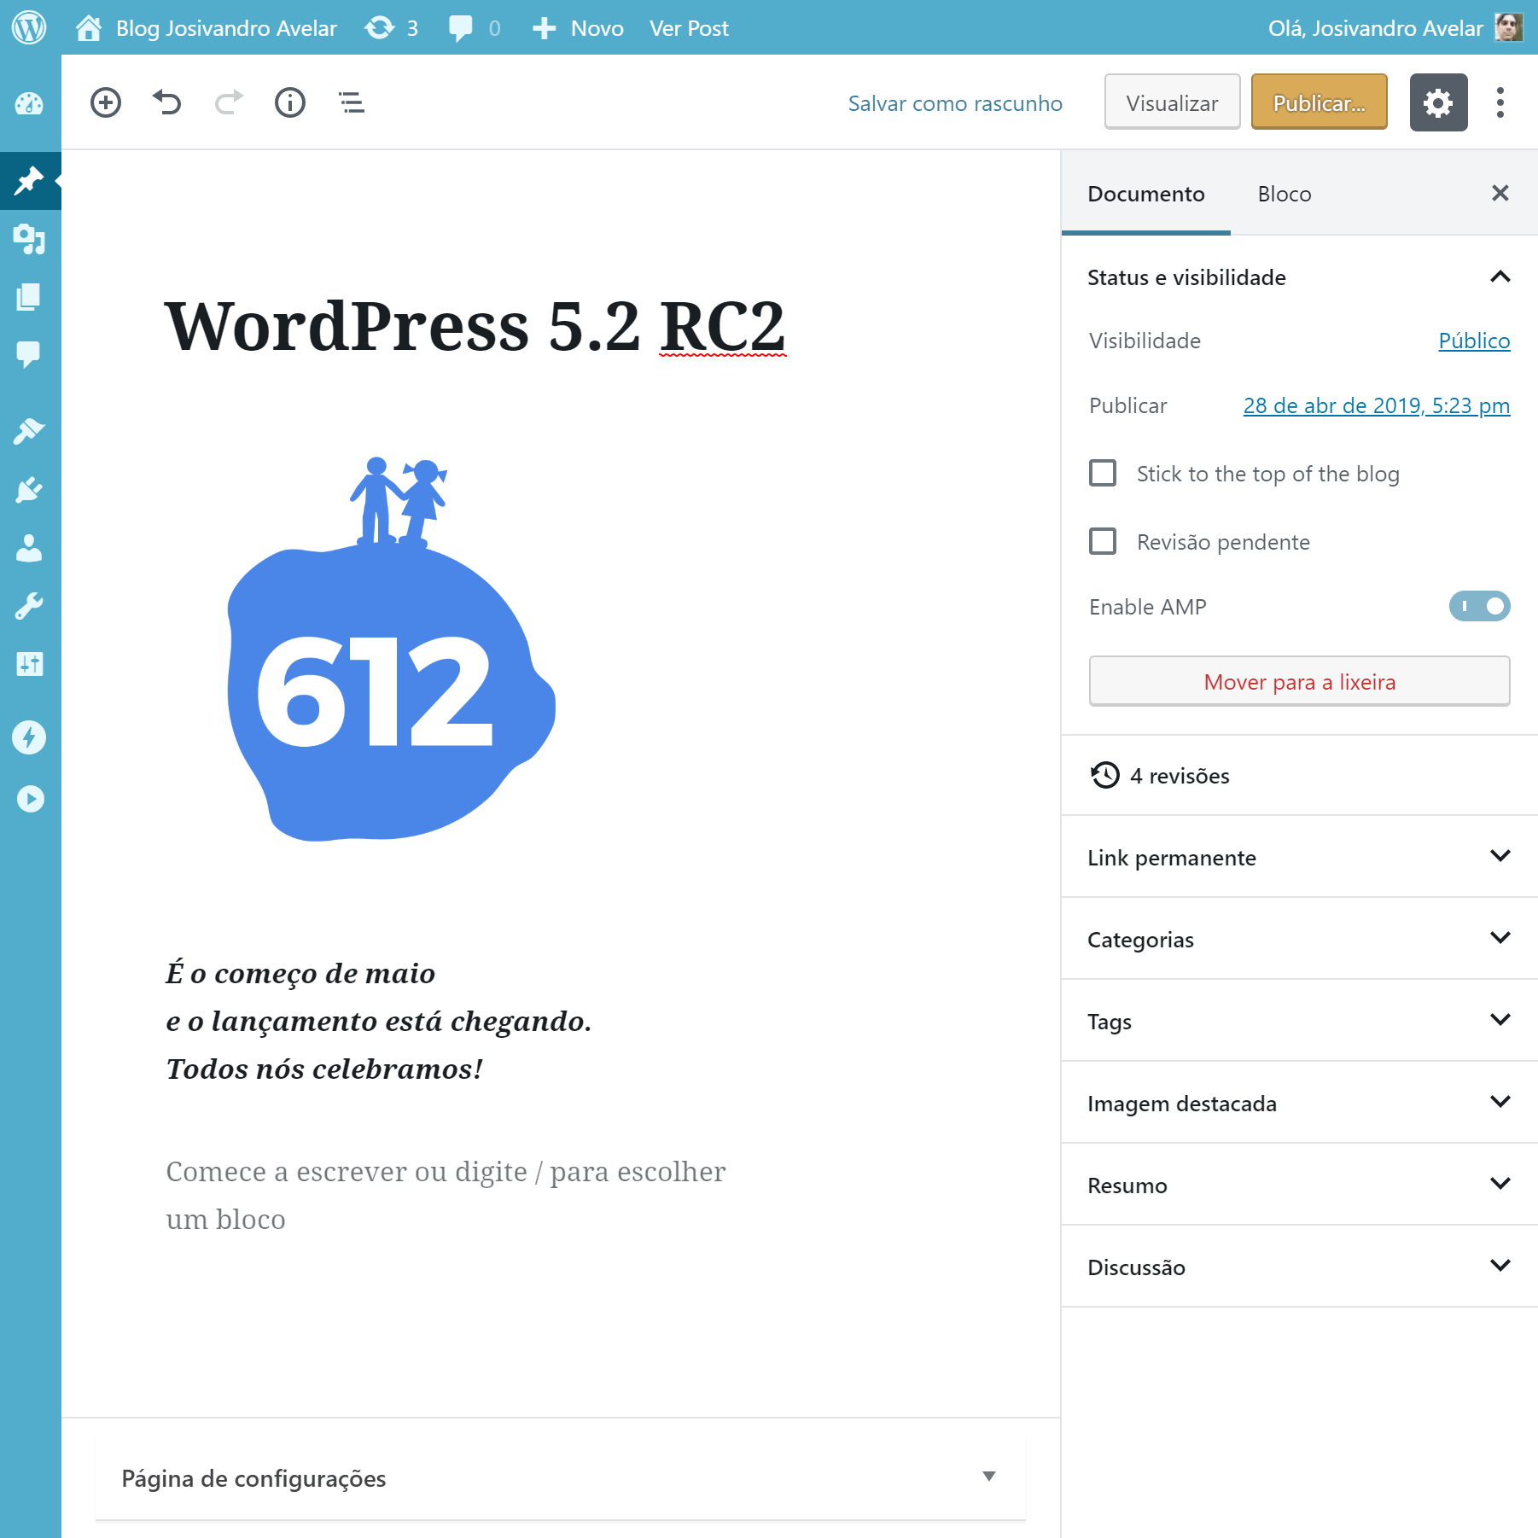Collapse Status e visibilidade panel
This screenshot has height=1538, width=1538.
click(x=1299, y=277)
